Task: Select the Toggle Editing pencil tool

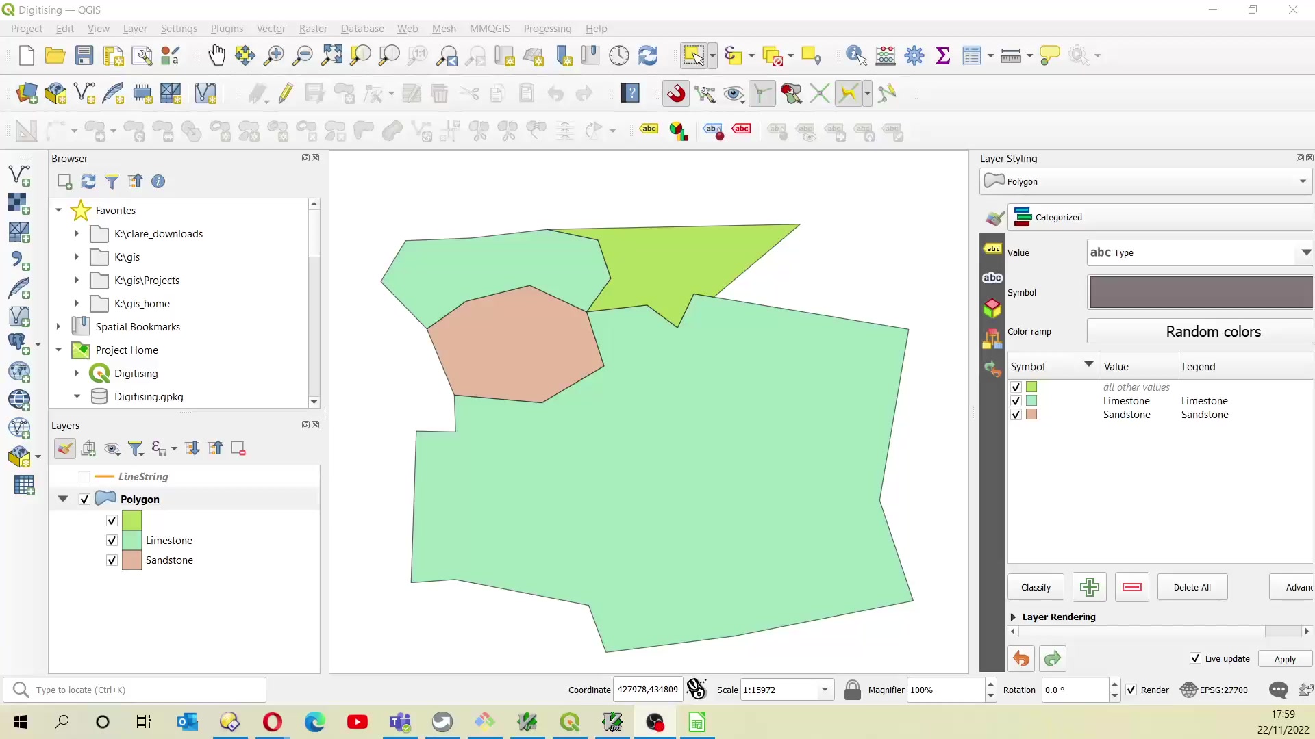Action: tap(286, 94)
